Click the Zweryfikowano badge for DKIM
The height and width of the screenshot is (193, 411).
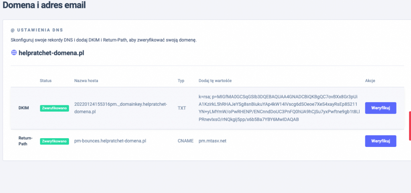[x=54, y=108]
